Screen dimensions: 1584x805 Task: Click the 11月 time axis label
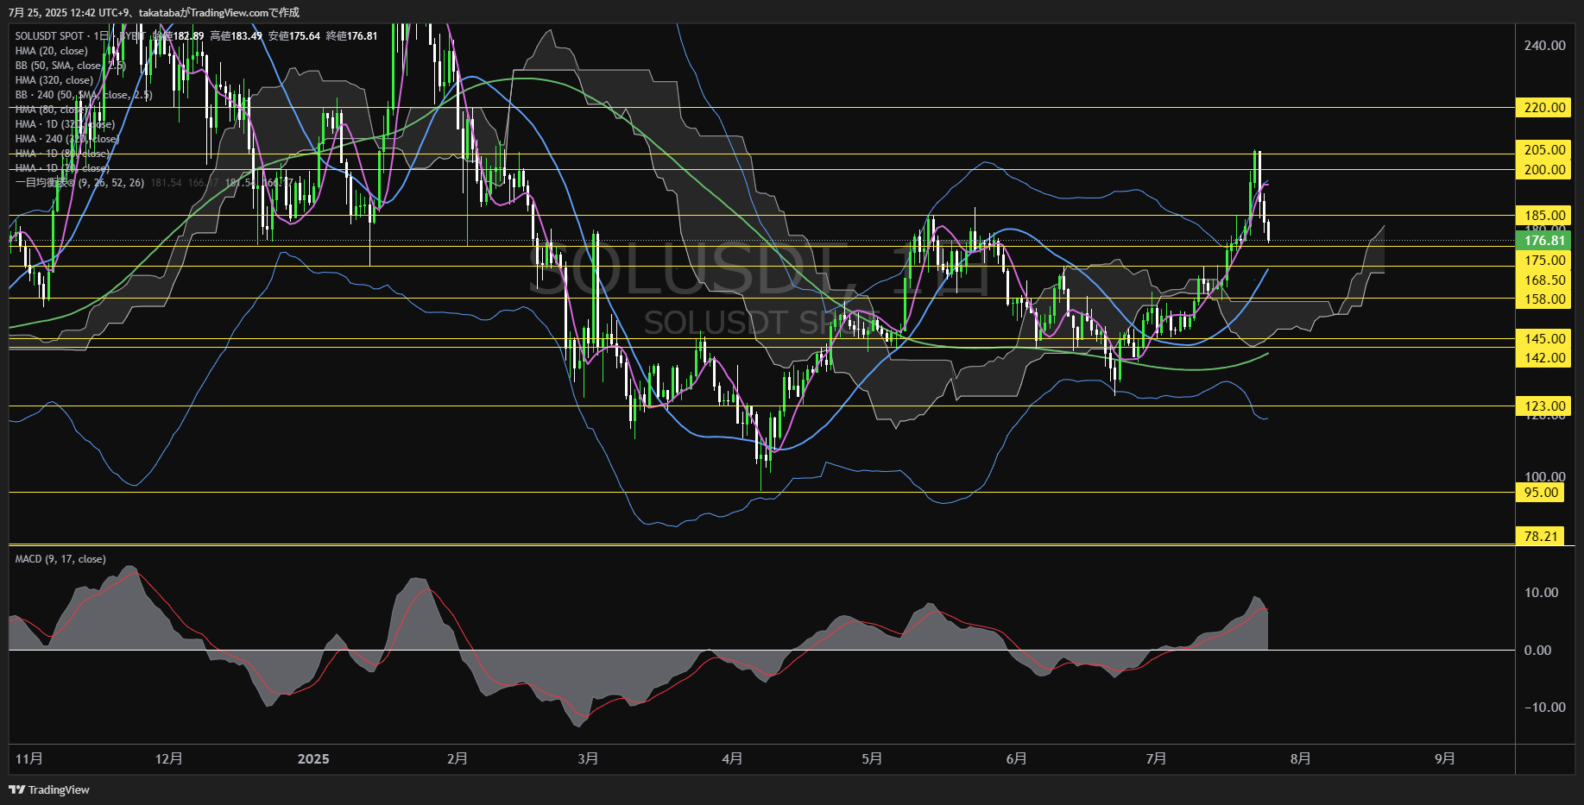pyautogui.click(x=28, y=758)
